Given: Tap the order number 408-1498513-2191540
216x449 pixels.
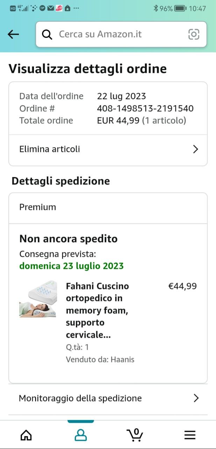Looking at the screenshot, I should click(145, 108).
